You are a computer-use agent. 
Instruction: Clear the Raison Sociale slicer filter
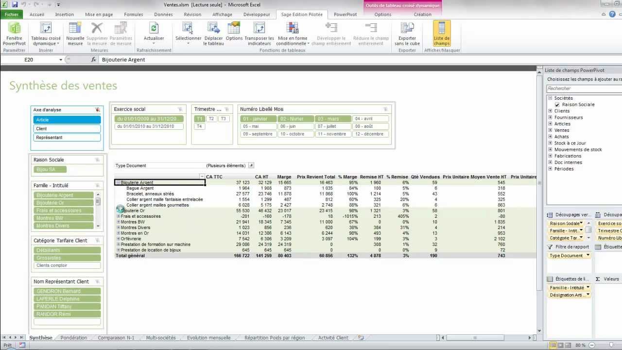click(x=97, y=160)
